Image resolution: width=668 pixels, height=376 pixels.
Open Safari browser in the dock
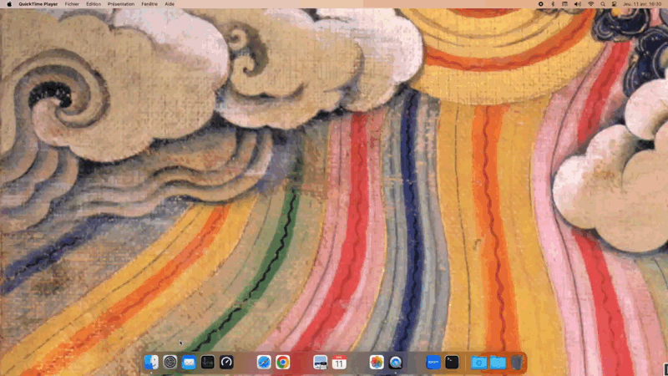click(264, 362)
